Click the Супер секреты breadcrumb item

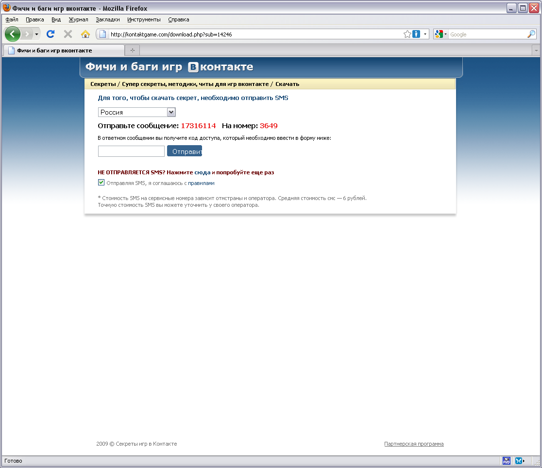pos(195,84)
